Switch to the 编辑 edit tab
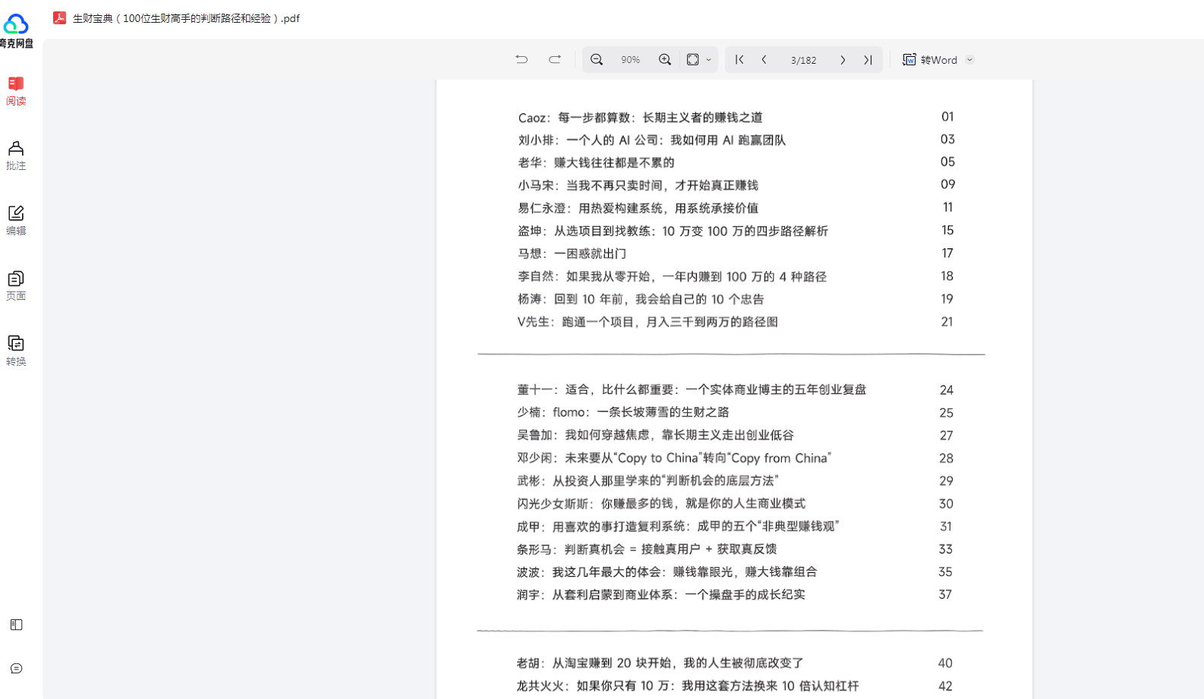This screenshot has height=699, width=1204. tap(16, 220)
